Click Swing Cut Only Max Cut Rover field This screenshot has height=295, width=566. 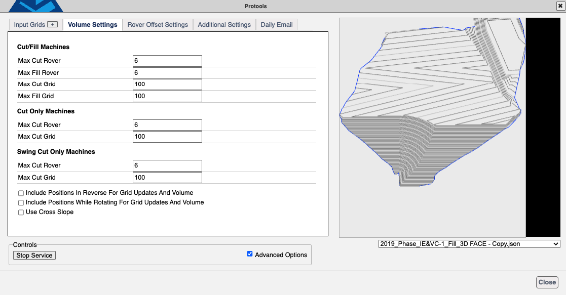[x=167, y=165]
